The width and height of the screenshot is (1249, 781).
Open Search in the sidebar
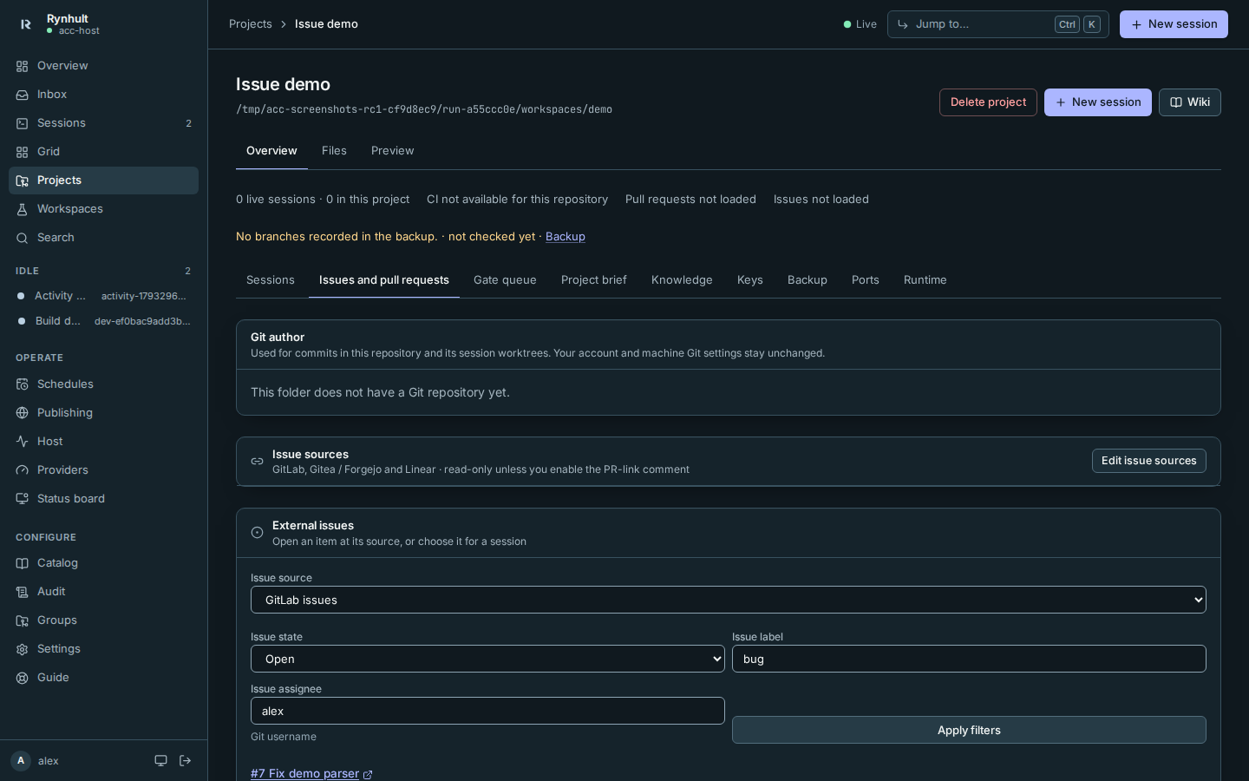103,238
